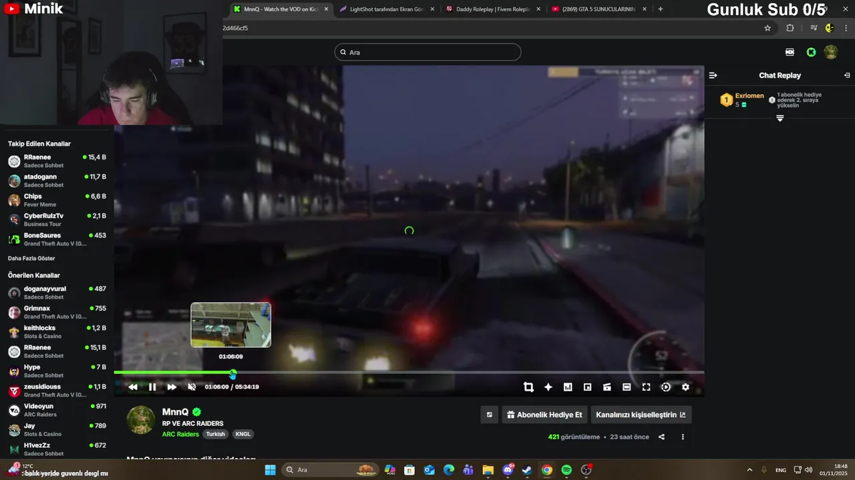
Task: Open the doganayvural recommended channel
Action: click(57, 293)
